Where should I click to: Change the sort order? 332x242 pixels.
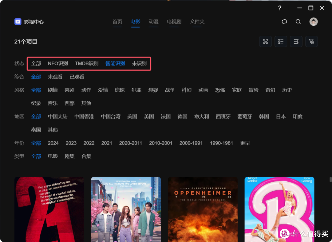click(296, 41)
